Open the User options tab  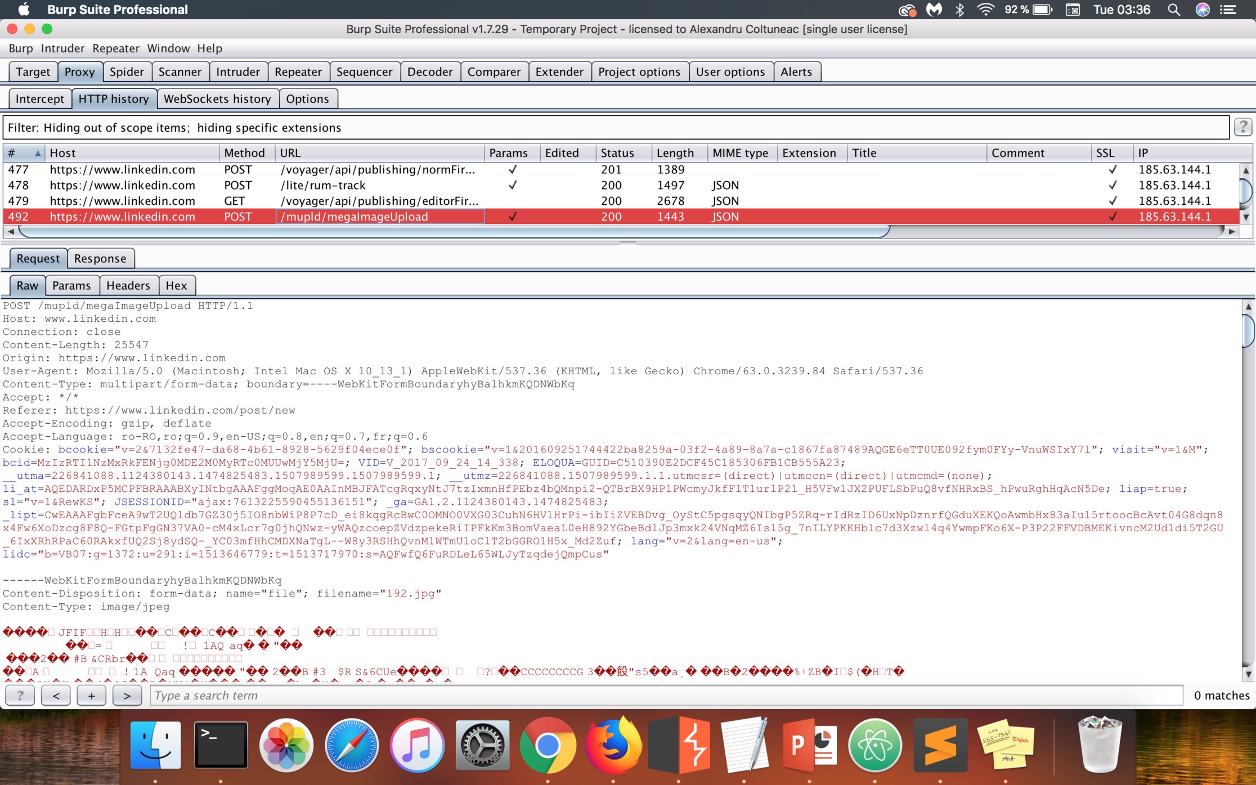tap(730, 72)
